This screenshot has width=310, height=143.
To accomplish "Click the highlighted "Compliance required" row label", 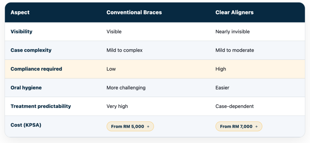I will (x=36, y=69).
